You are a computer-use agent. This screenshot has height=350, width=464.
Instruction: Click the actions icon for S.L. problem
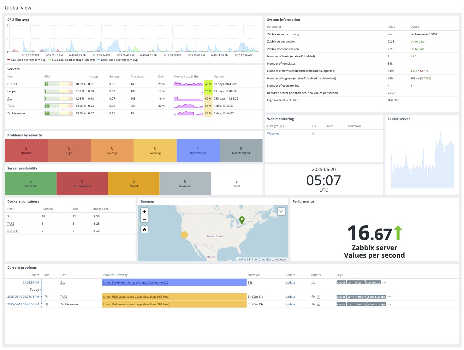click(x=313, y=283)
